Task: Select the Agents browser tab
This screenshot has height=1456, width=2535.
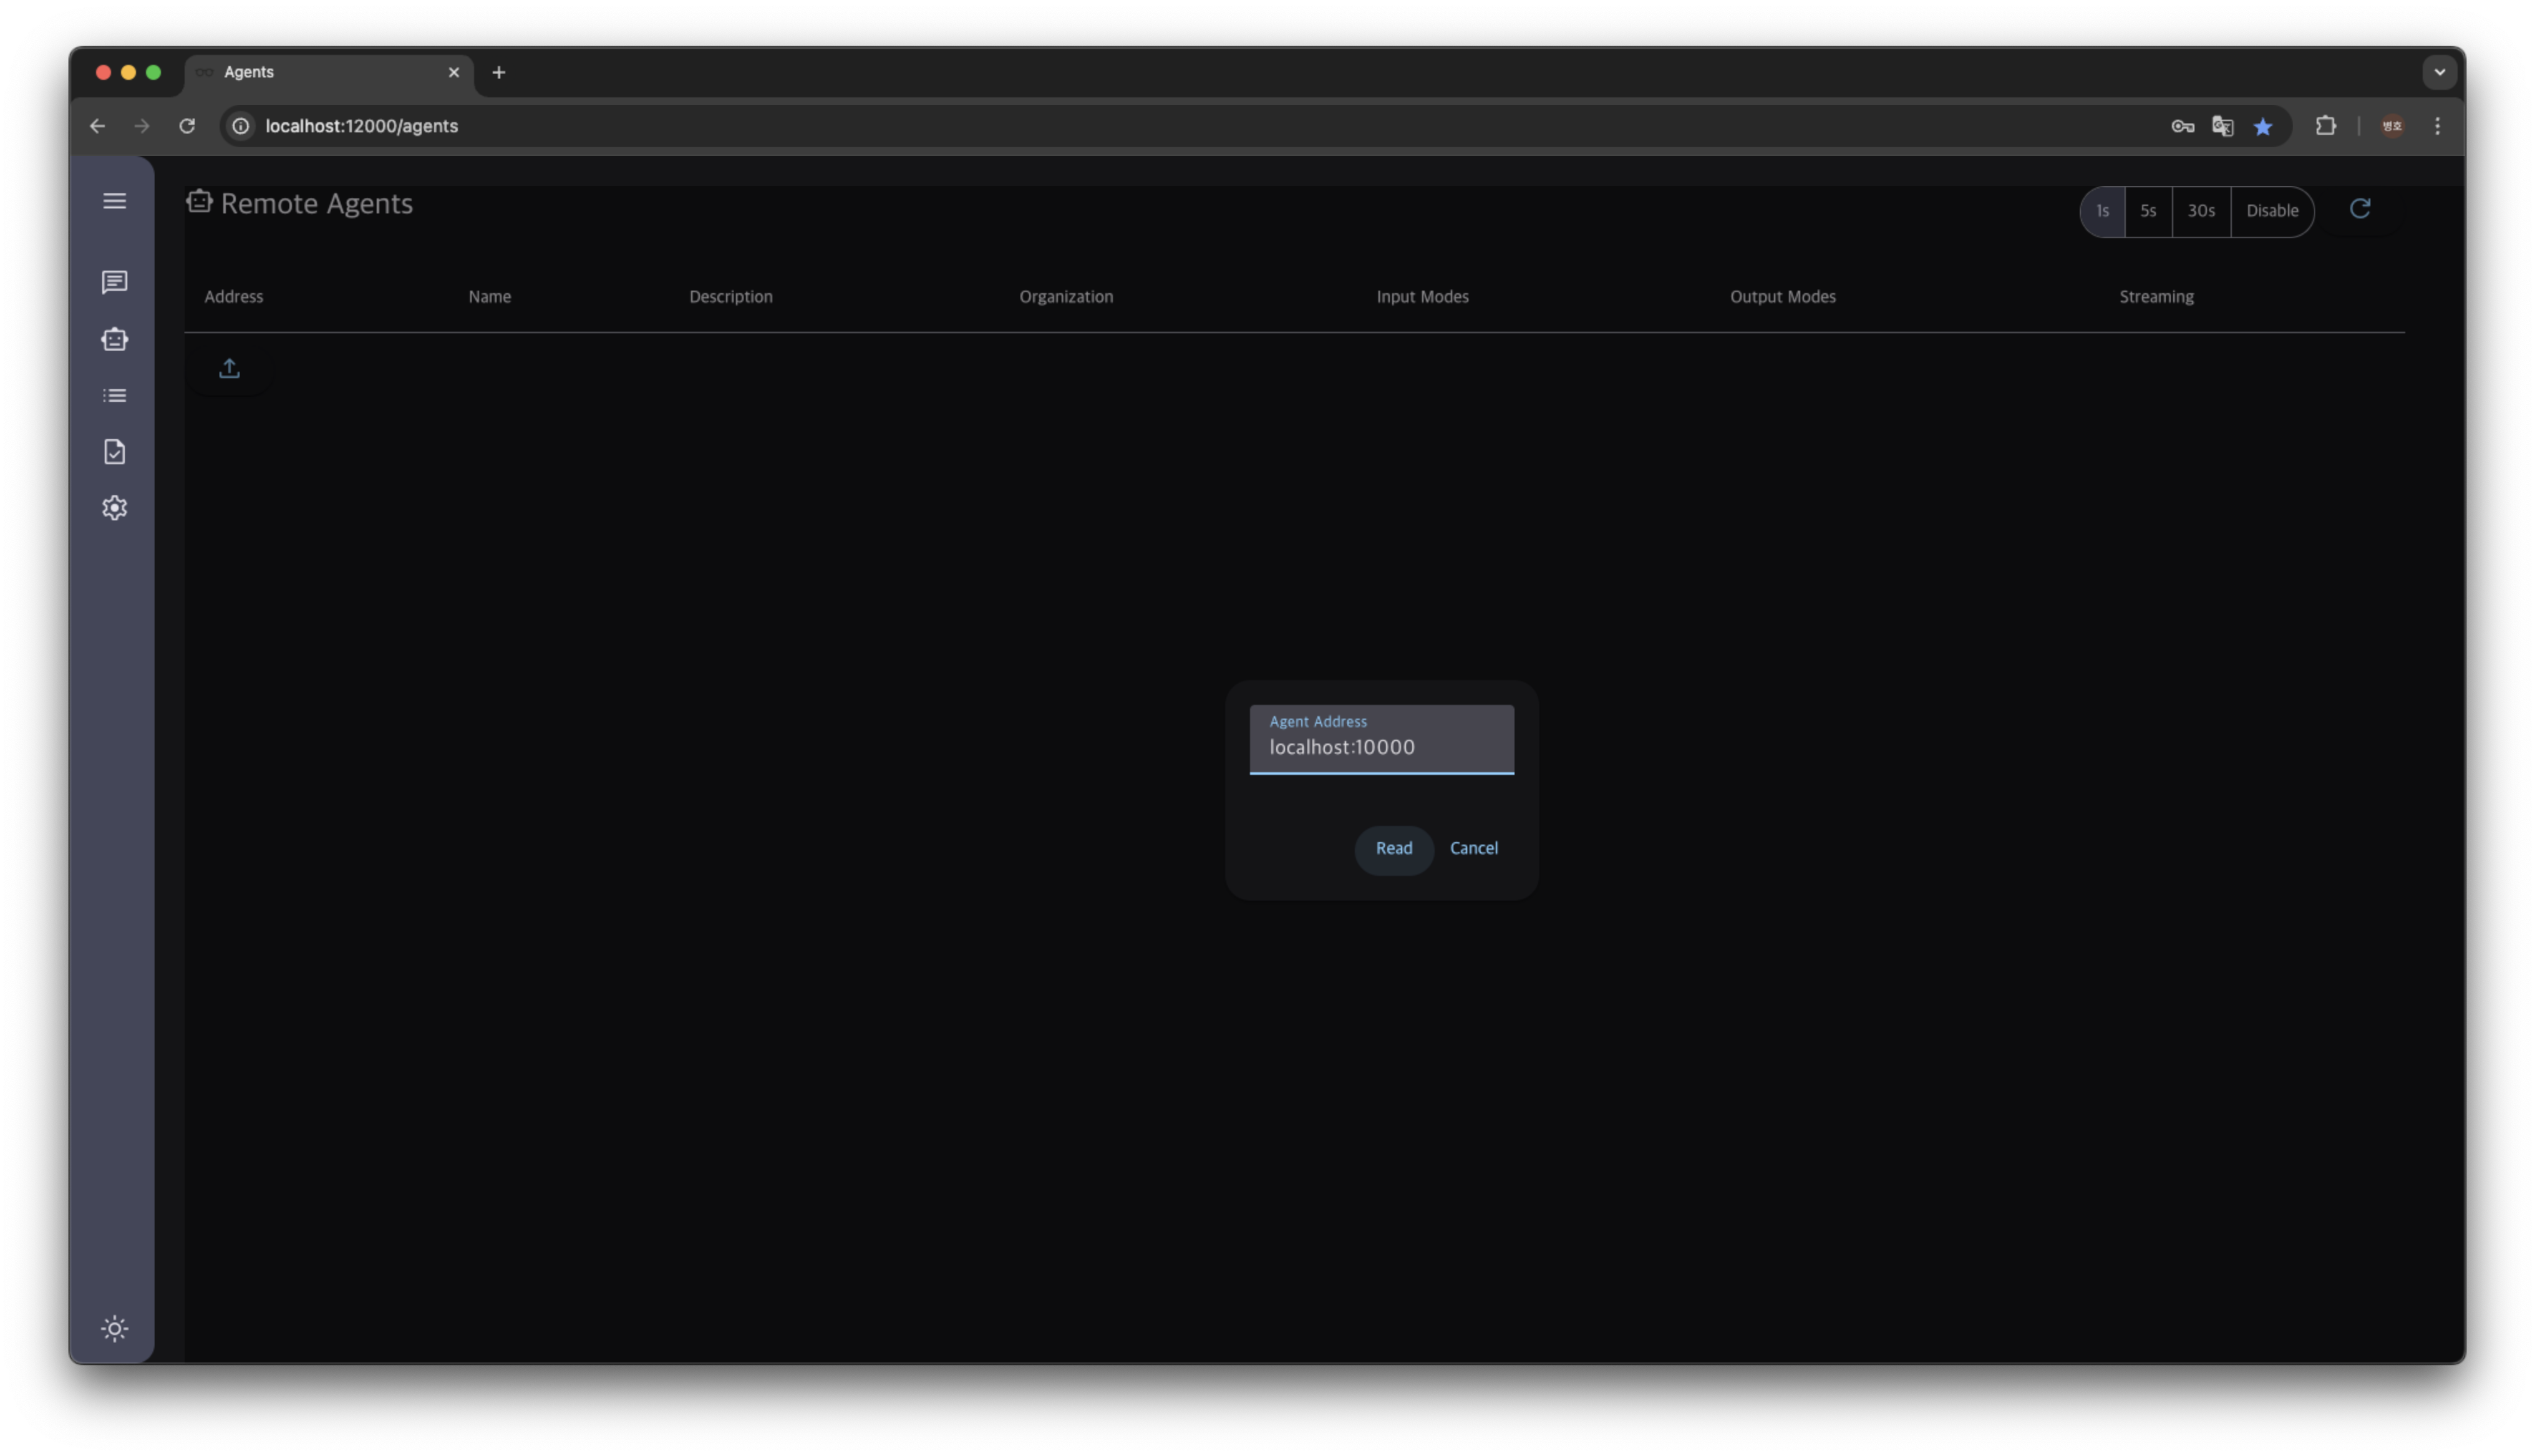Action: point(320,72)
